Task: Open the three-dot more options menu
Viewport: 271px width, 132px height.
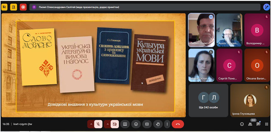Action: pos(167,124)
